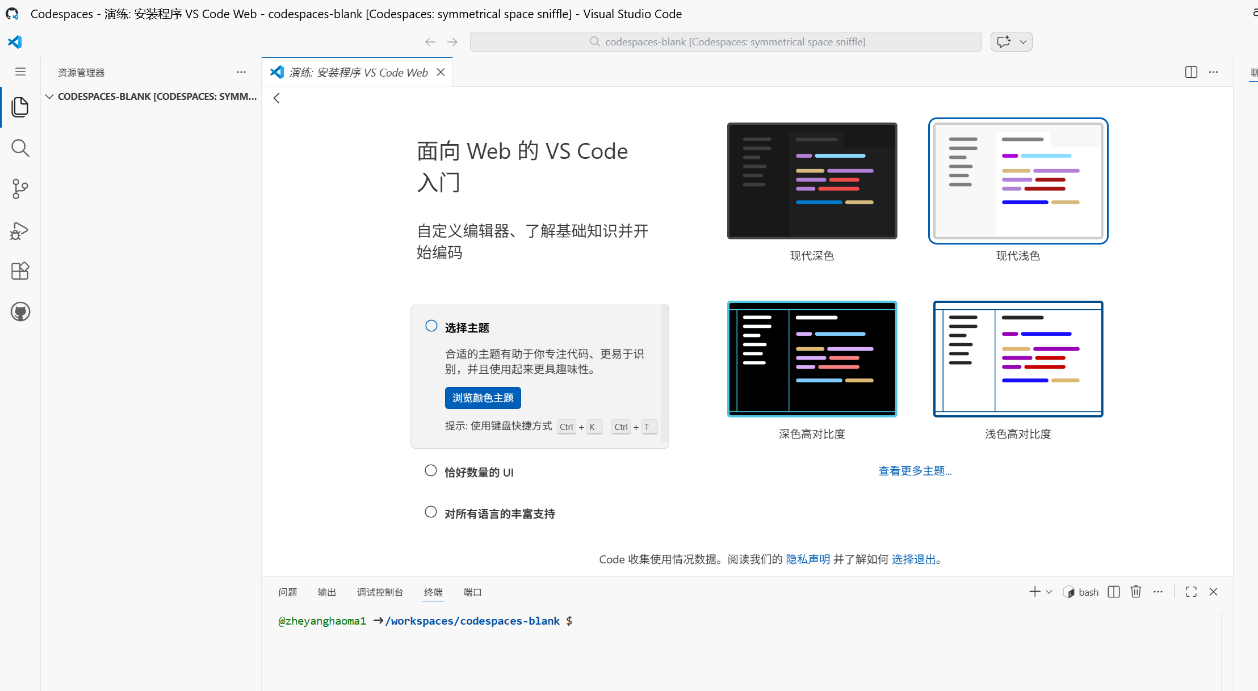Click the 浏览颜色主题 button

[x=483, y=398]
